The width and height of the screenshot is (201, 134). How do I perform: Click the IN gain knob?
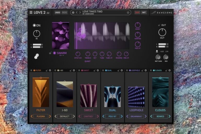coord(37,34)
